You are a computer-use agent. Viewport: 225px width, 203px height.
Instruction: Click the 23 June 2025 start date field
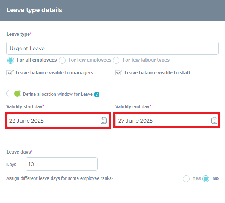tap(58, 120)
